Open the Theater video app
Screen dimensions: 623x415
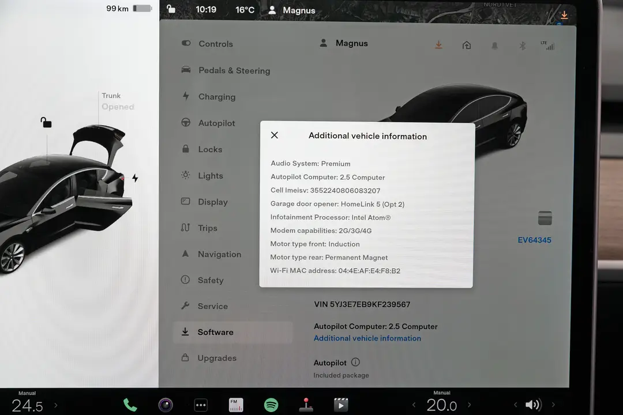pyautogui.click(x=341, y=405)
